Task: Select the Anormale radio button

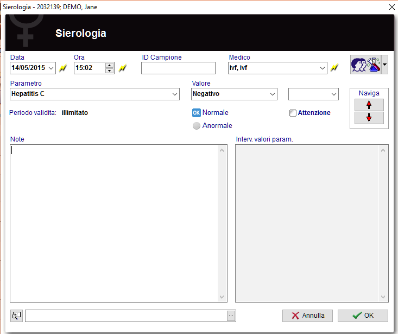Action: [197, 126]
